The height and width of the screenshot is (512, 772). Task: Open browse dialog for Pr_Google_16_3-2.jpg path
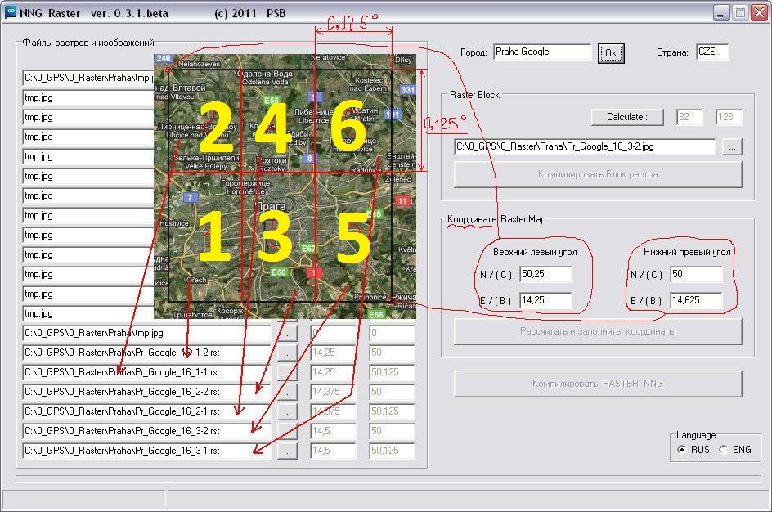[x=732, y=146]
